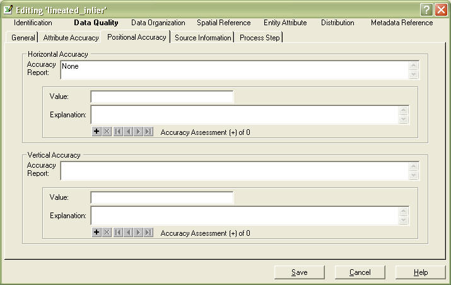The image size is (451, 285).
Task: Click the Cancel button
Action: 360,272
